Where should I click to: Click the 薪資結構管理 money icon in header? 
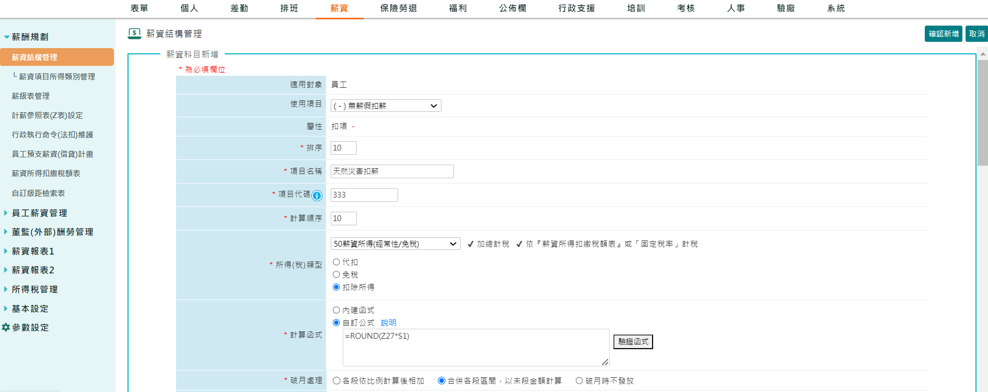(x=134, y=33)
